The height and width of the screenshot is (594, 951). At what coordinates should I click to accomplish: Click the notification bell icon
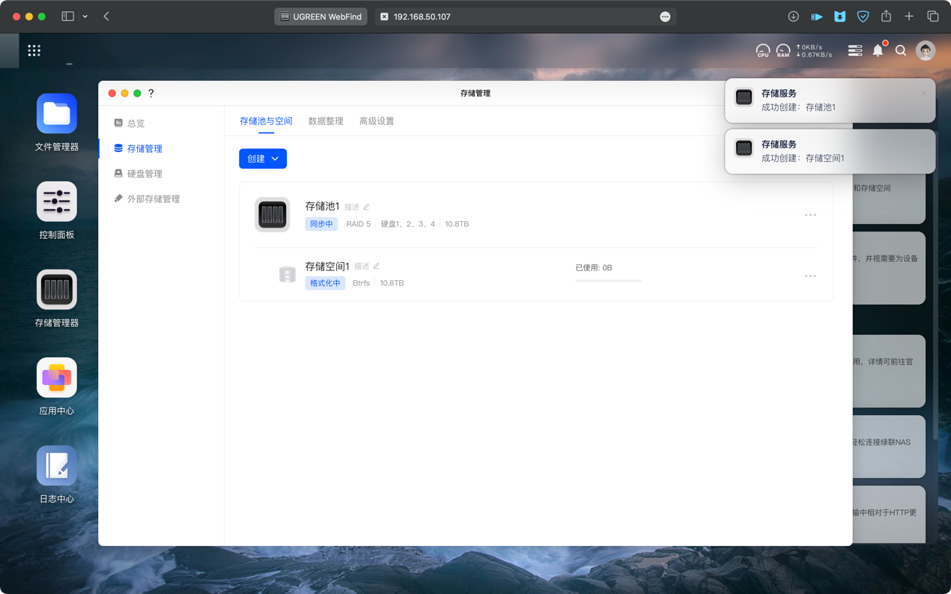click(878, 51)
